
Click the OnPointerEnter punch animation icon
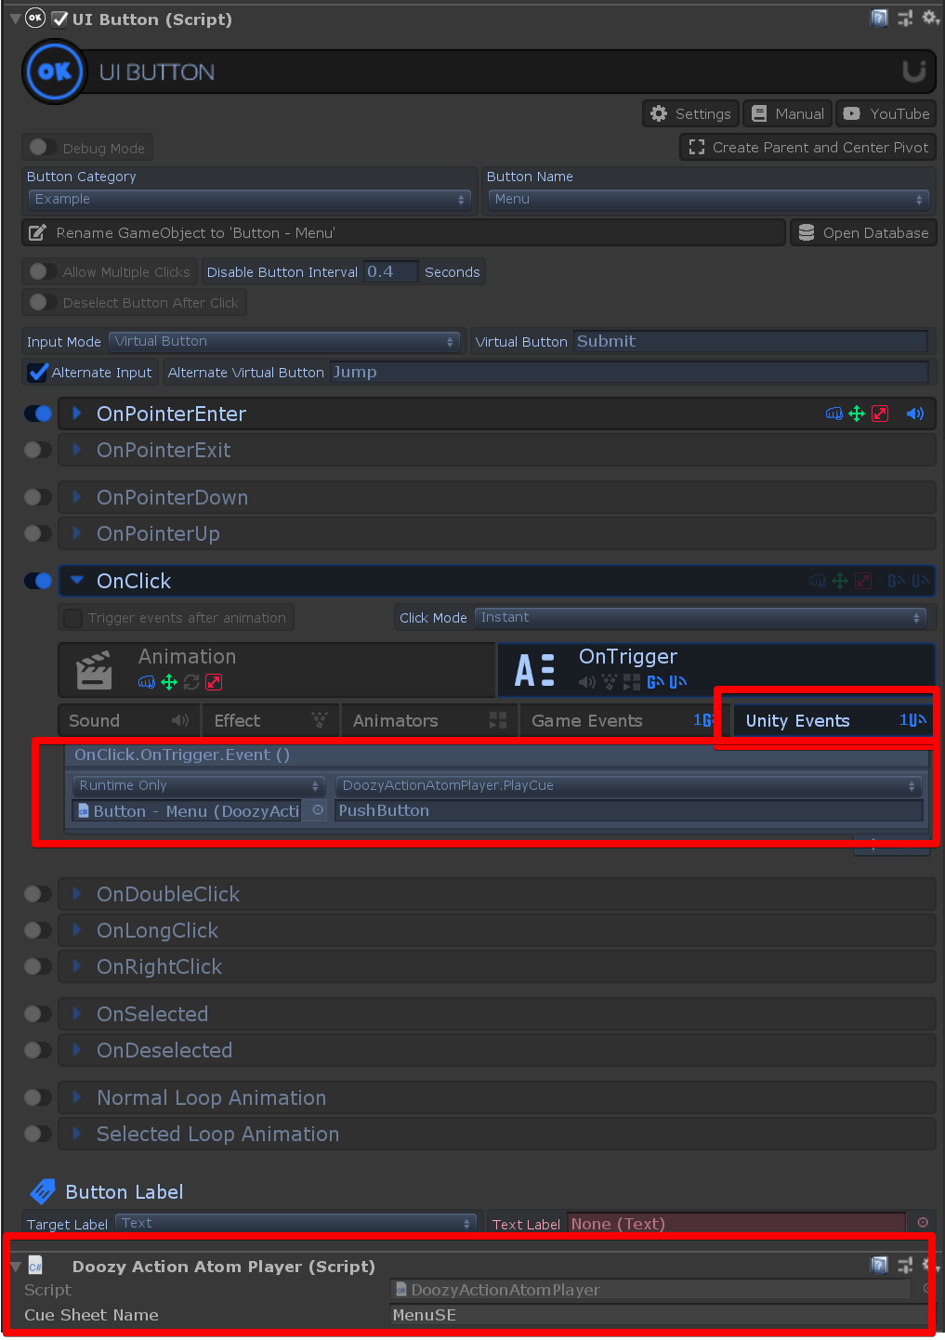[834, 414]
